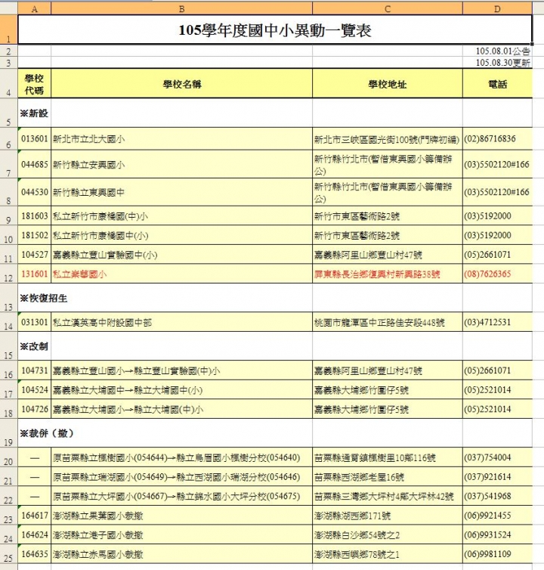Click code cell 104731
Image resolution: width=544 pixels, height=570 pixels.
coord(35,370)
